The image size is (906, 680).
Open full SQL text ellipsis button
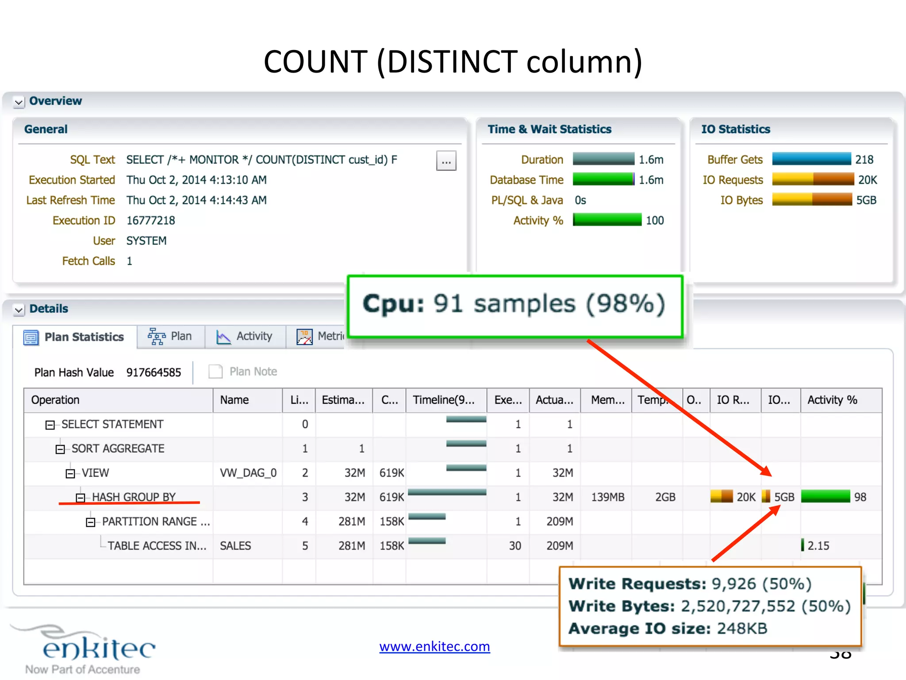click(x=446, y=161)
